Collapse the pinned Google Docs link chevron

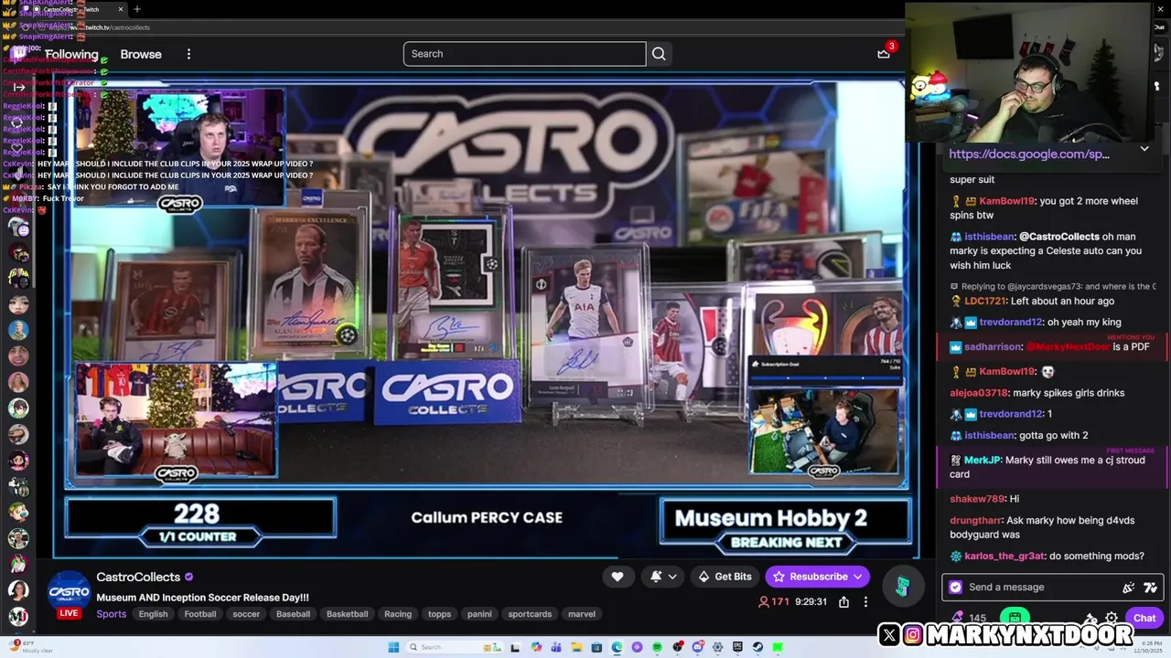coord(1144,149)
